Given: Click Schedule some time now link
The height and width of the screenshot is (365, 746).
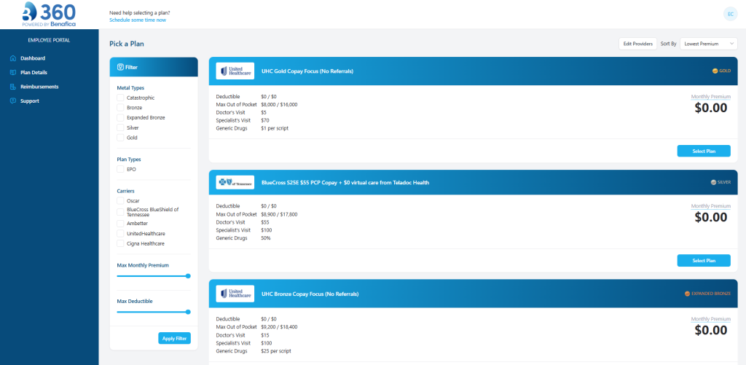Looking at the screenshot, I should (138, 20).
